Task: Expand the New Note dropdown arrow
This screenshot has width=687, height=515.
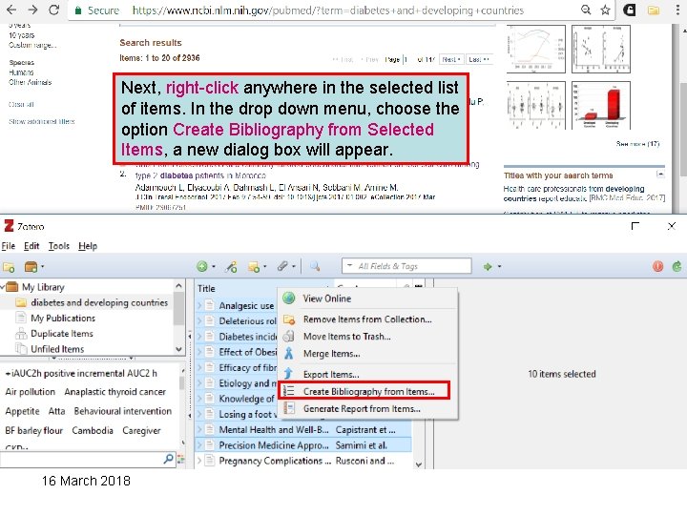Action: tap(264, 267)
